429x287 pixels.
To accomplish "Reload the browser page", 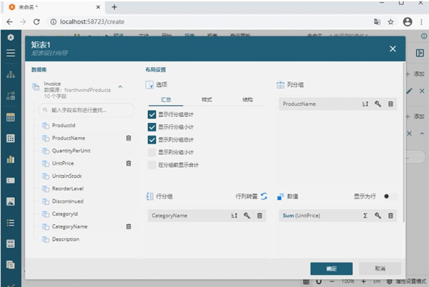I will tap(36, 22).
